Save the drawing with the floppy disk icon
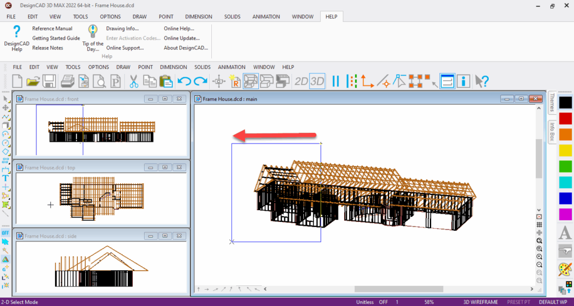This screenshot has height=306, width=574. click(x=49, y=81)
